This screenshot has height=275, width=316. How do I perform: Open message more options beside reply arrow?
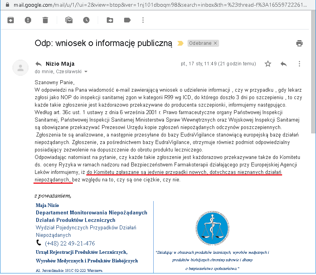(x=299, y=64)
